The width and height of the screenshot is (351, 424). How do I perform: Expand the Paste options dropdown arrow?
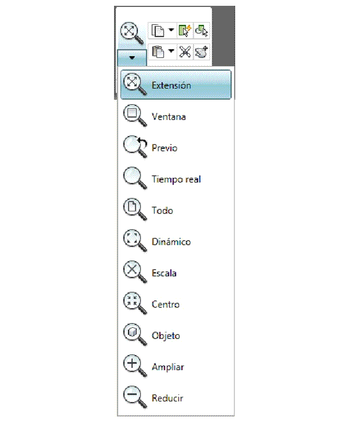171,53
